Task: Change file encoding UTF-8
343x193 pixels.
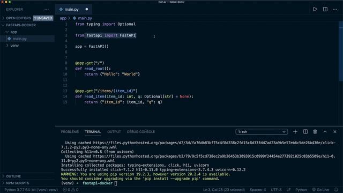Action: [276, 190]
